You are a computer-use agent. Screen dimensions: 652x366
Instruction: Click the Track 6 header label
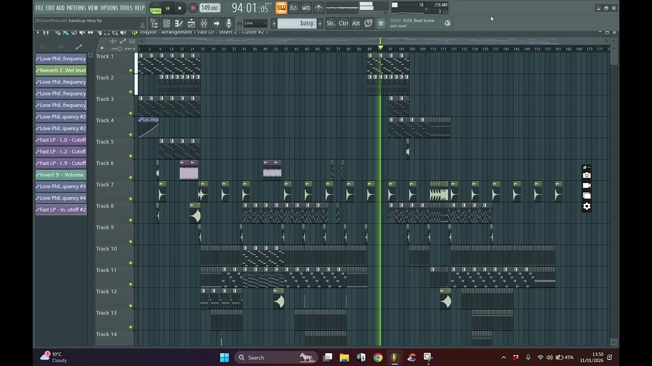tap(105, 163)
